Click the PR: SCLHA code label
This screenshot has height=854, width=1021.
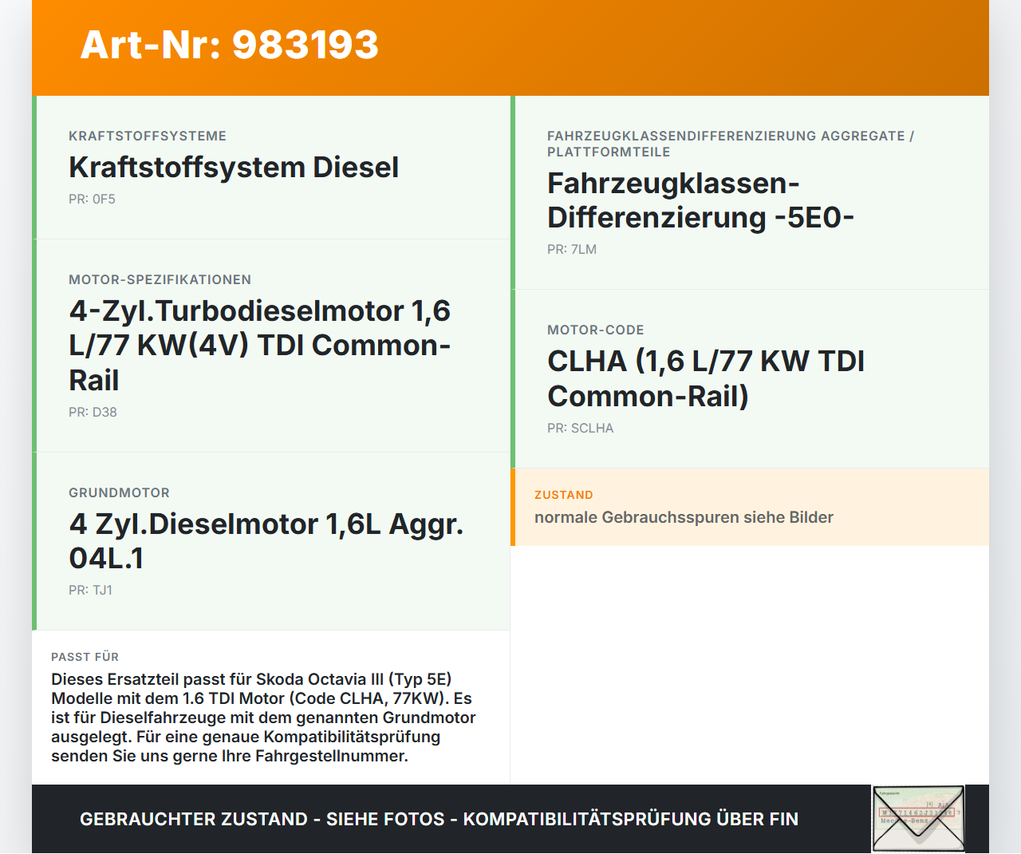580,428
